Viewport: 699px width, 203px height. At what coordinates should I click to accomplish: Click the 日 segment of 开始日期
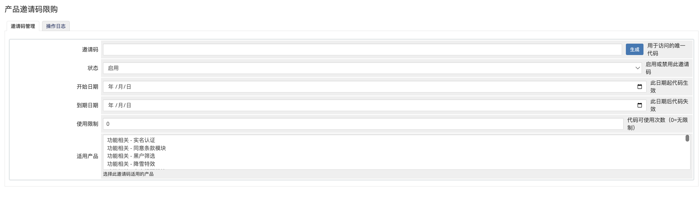129,87
